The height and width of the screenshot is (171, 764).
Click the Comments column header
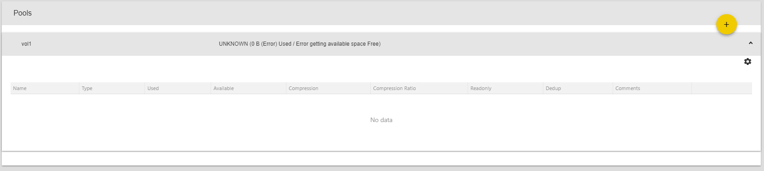tap(628, 88)
